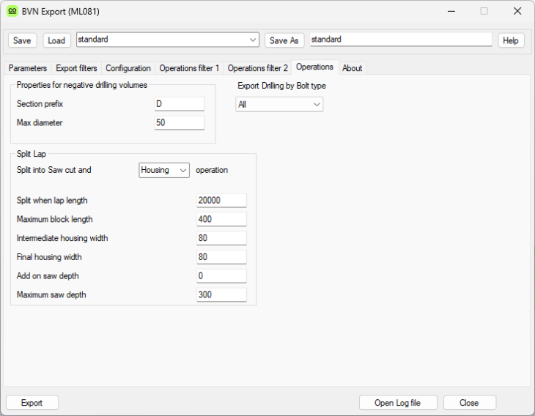Image resolution: width=535 pixels, height=416 pixels.
Task: Click the Split when lap length field
Action: click(221, 201)
